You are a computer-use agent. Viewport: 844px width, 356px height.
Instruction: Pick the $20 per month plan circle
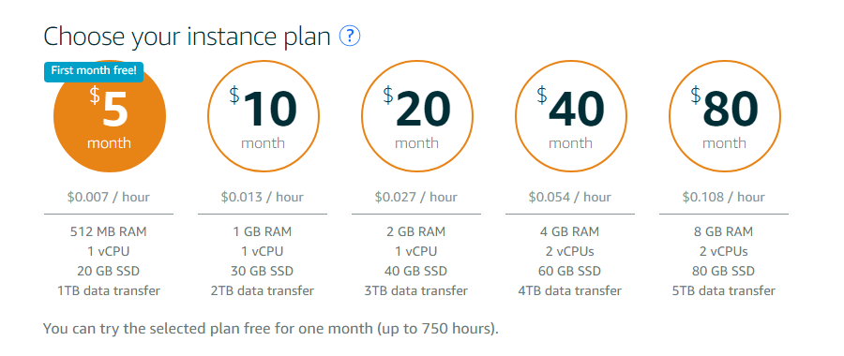(417, 116)
